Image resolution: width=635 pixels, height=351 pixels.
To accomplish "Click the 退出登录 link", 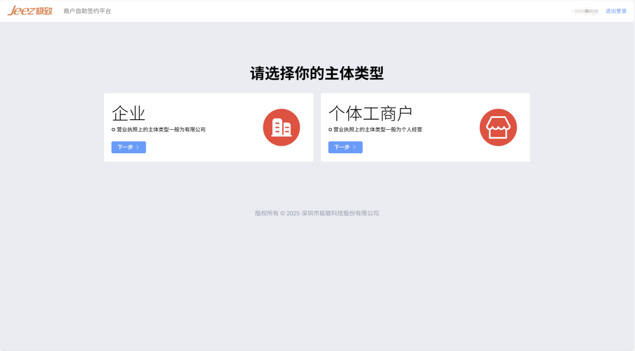I will (x=615, y=11).
